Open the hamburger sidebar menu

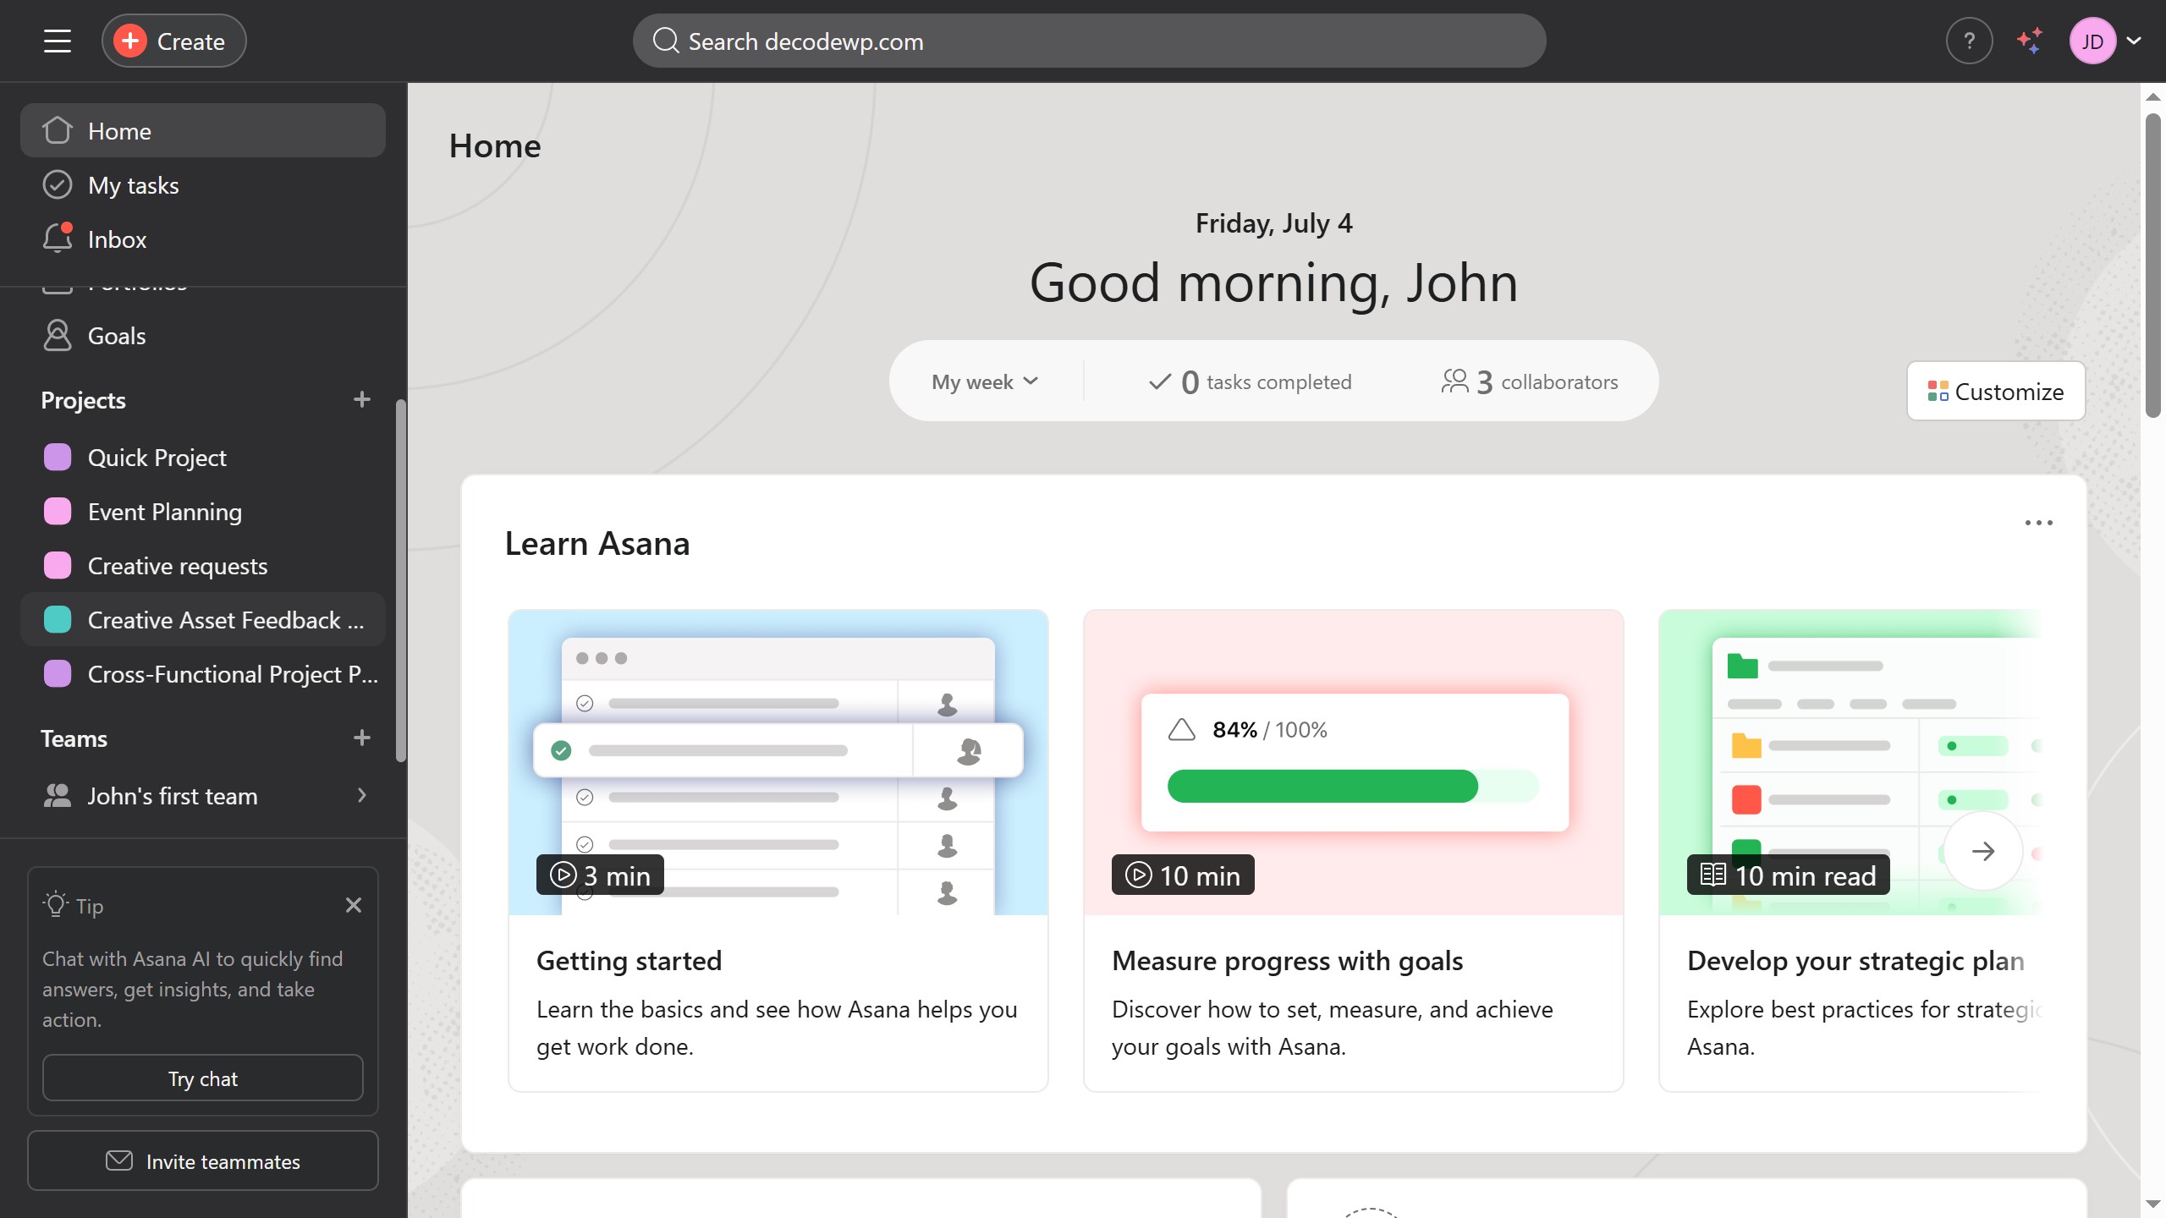click(x=57, y=40)
